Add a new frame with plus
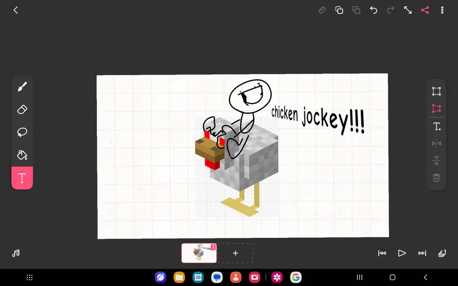The width and height of the screenshot is (458, 286). point(235,253)
